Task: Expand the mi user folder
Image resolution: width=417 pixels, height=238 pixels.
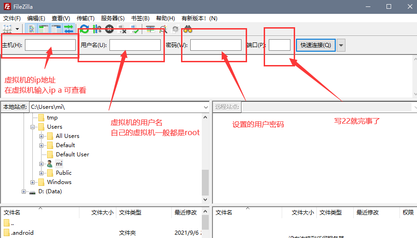Action: click(x=41, y=164)
